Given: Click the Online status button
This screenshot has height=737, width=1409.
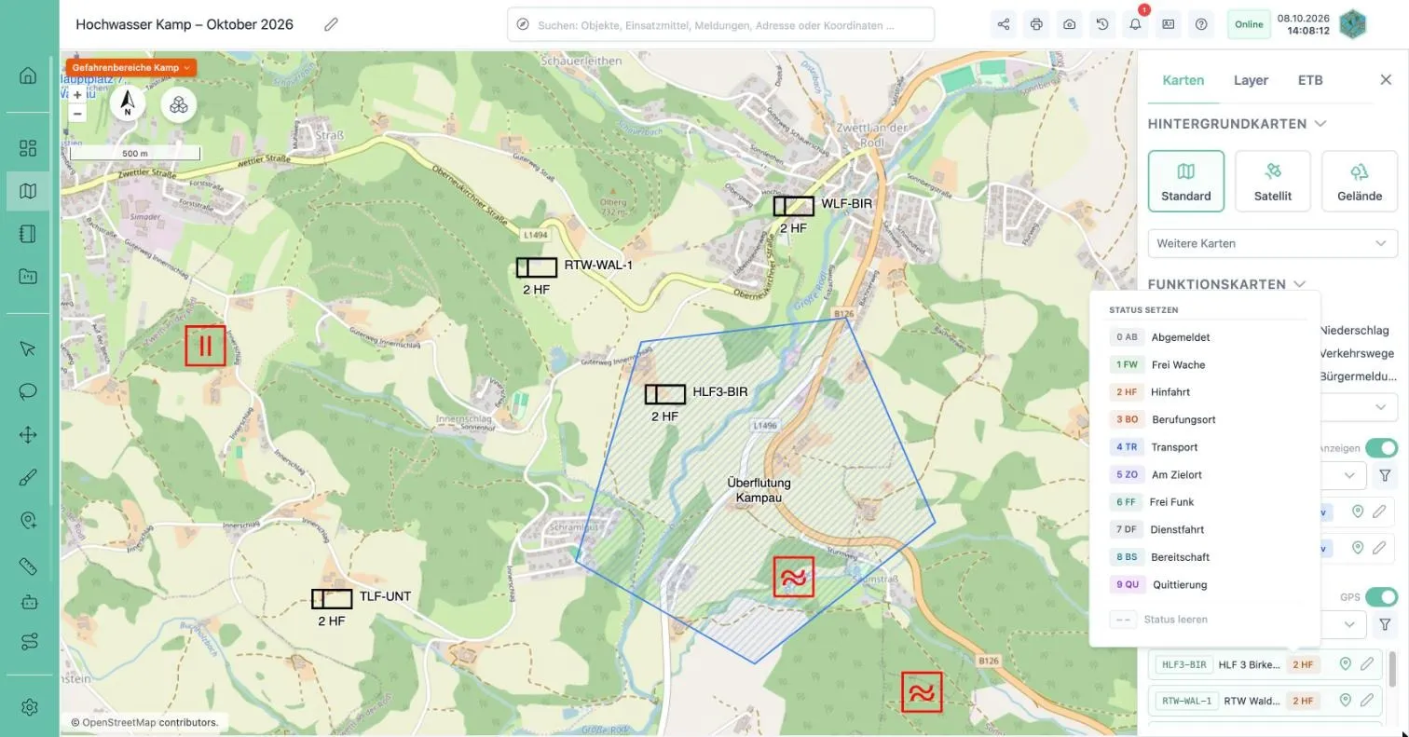Looking at the screenshot, I should (x=1249, y=24).
